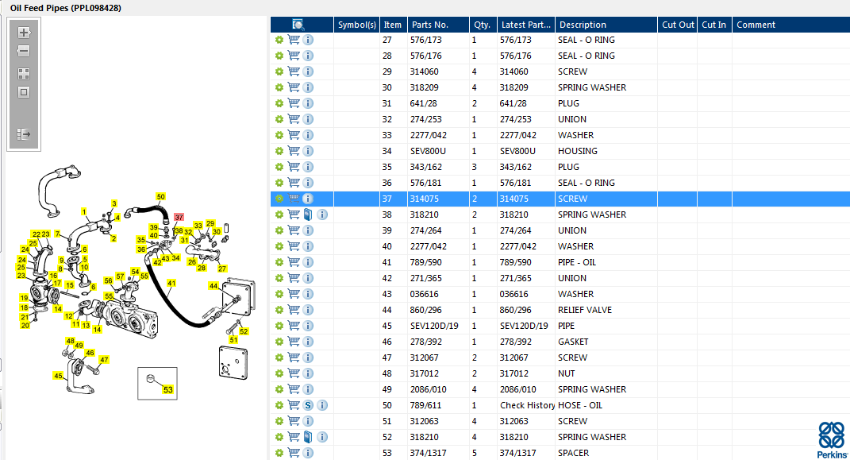The width and height of the screenshot is (850, 460).
Task: Open info for item 36 seal
Action: point(308,183)
